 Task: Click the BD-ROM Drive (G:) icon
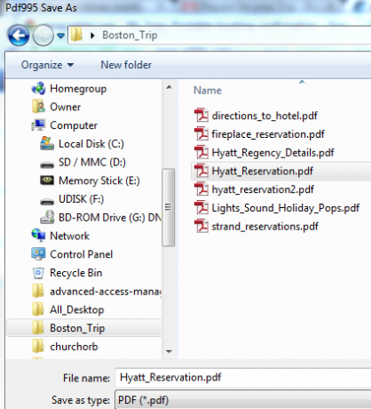coord(47,217)
